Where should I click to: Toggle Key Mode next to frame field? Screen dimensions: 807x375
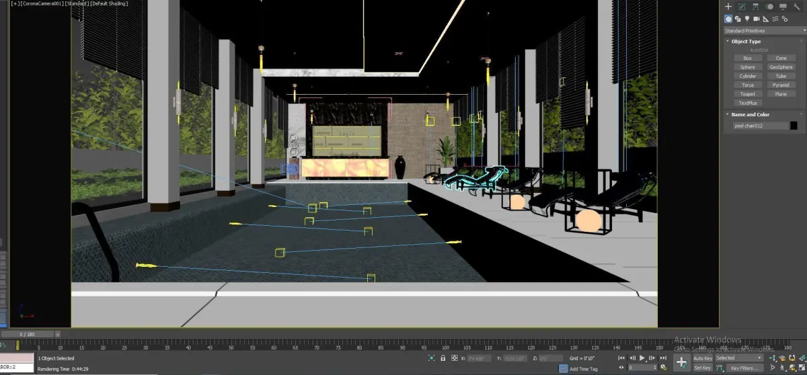pos(621,368)
